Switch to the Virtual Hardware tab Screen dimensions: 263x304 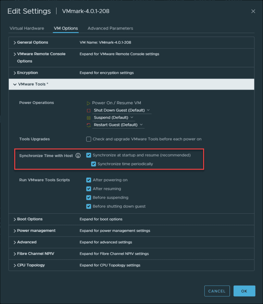tap(27, 28)
